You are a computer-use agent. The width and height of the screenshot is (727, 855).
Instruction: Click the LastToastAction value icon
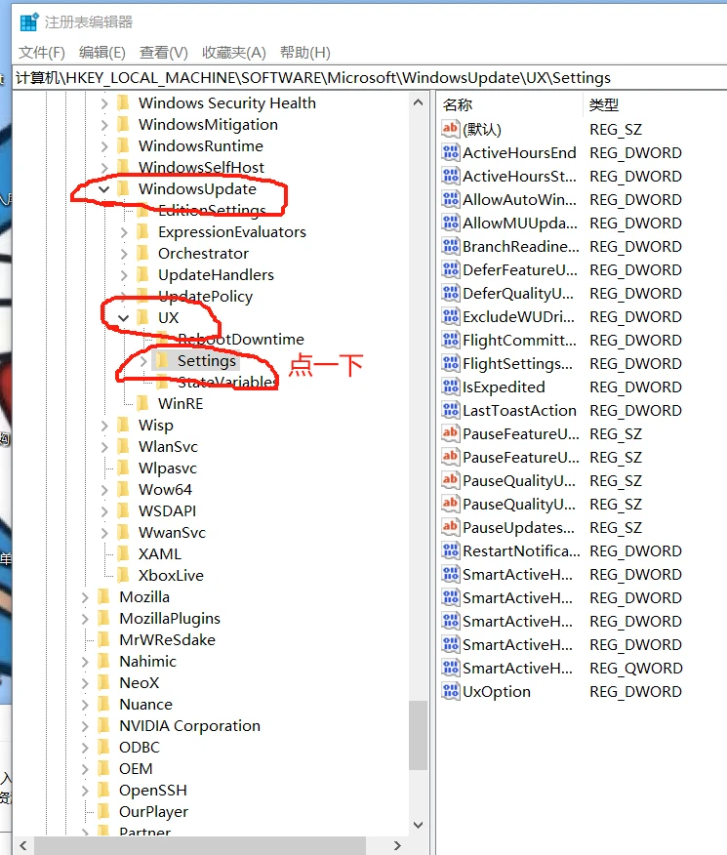click(x=450, y=410)
